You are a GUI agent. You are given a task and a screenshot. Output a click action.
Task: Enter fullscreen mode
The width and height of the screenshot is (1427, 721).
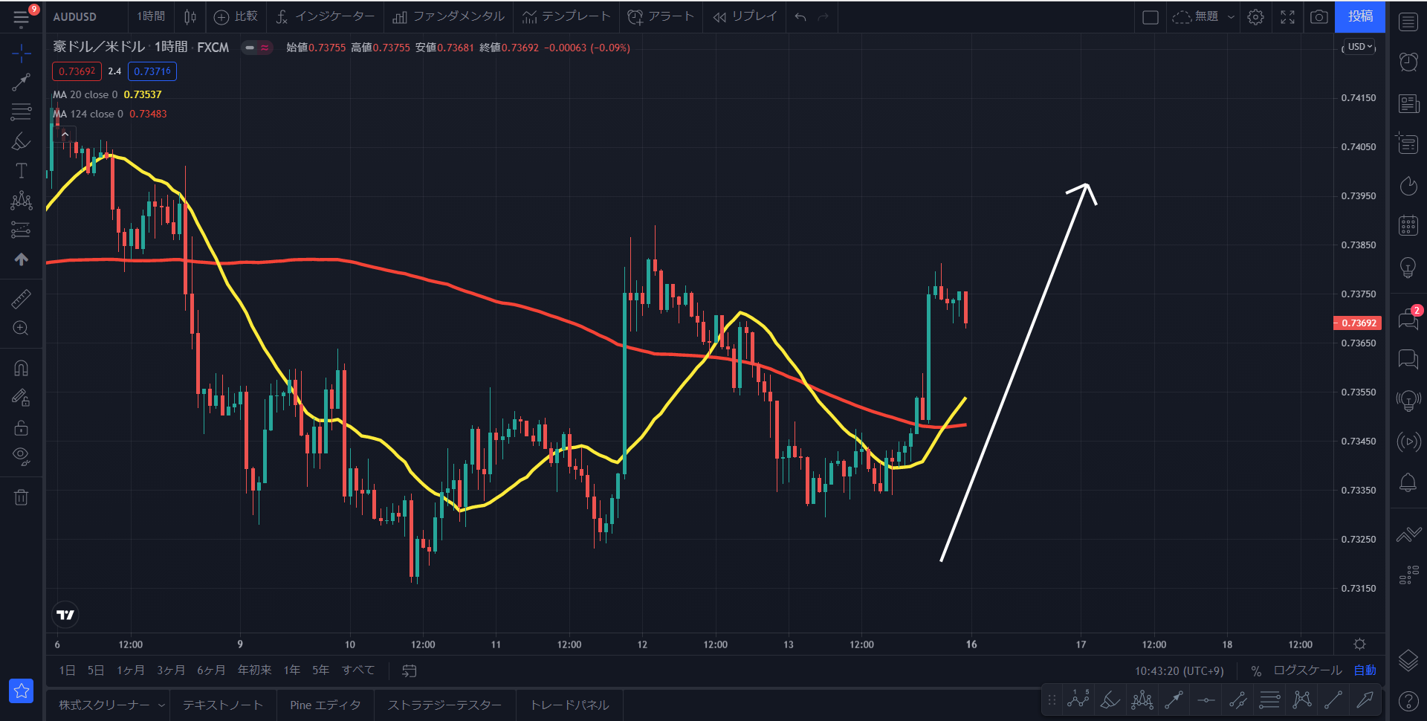(1287, 17)
